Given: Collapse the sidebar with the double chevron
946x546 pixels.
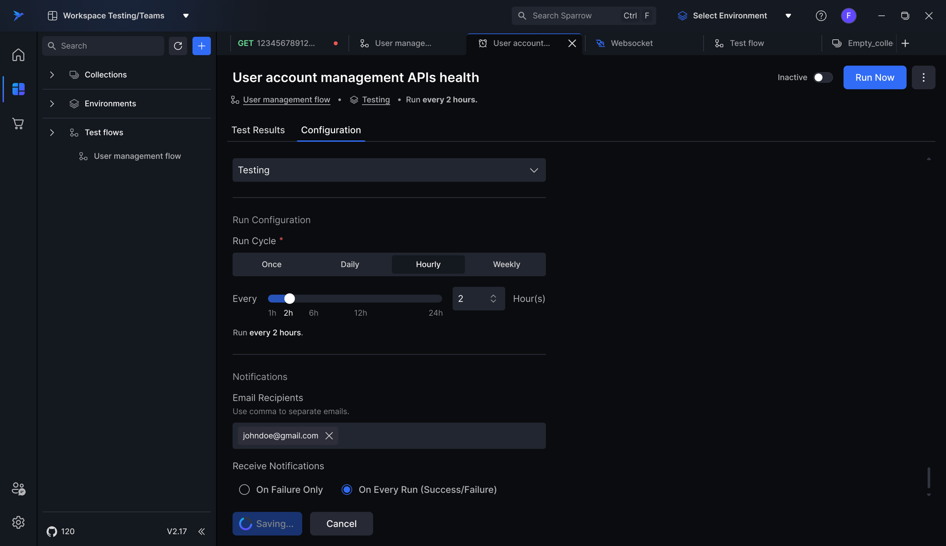Looking at the screenshot, I should 202,531.
